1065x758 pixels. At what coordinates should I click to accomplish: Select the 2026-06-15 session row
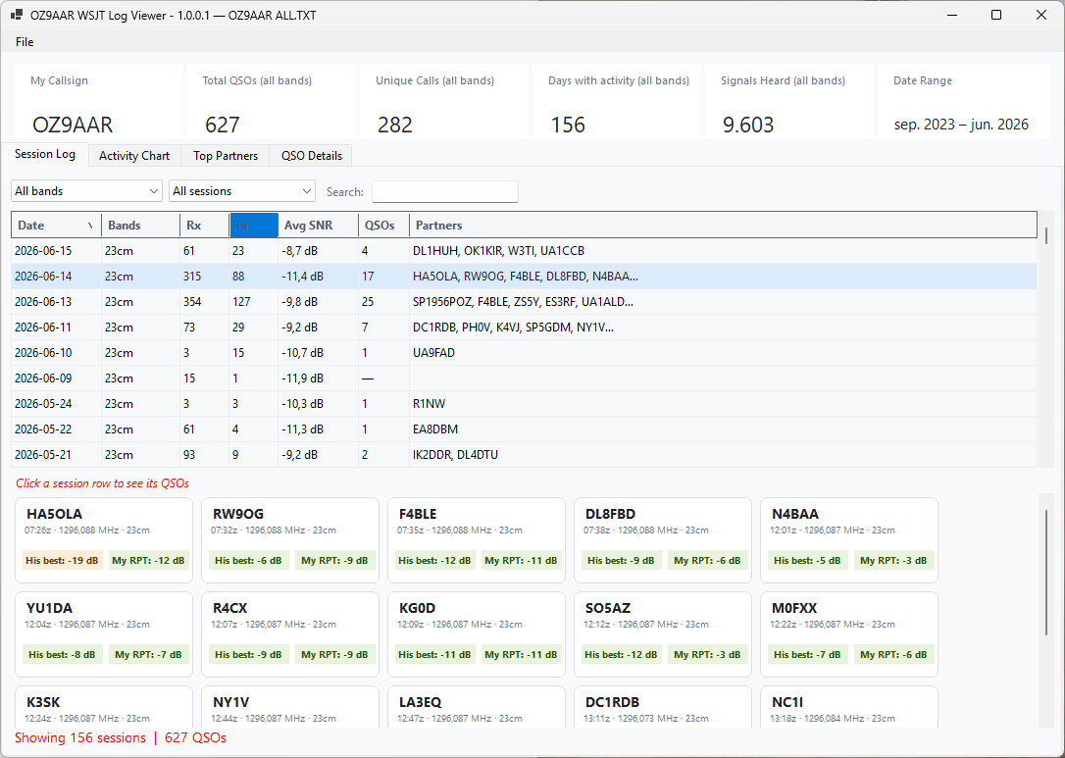(x=525, y=251)
